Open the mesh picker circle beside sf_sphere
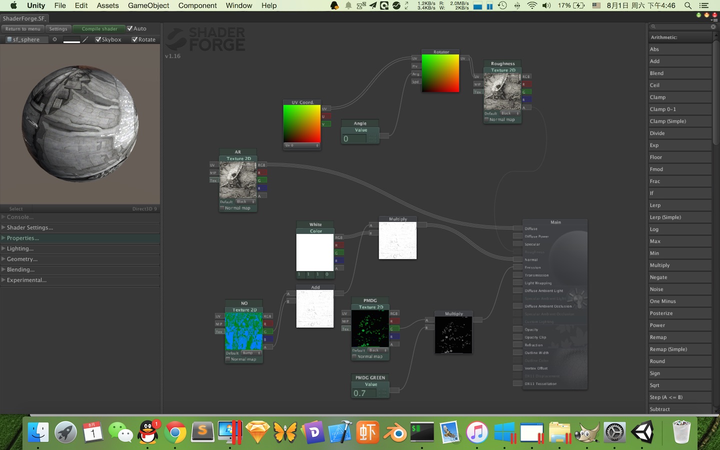This screenshot has height=450, width=720. pyautogui.click(x=54, y=39)
